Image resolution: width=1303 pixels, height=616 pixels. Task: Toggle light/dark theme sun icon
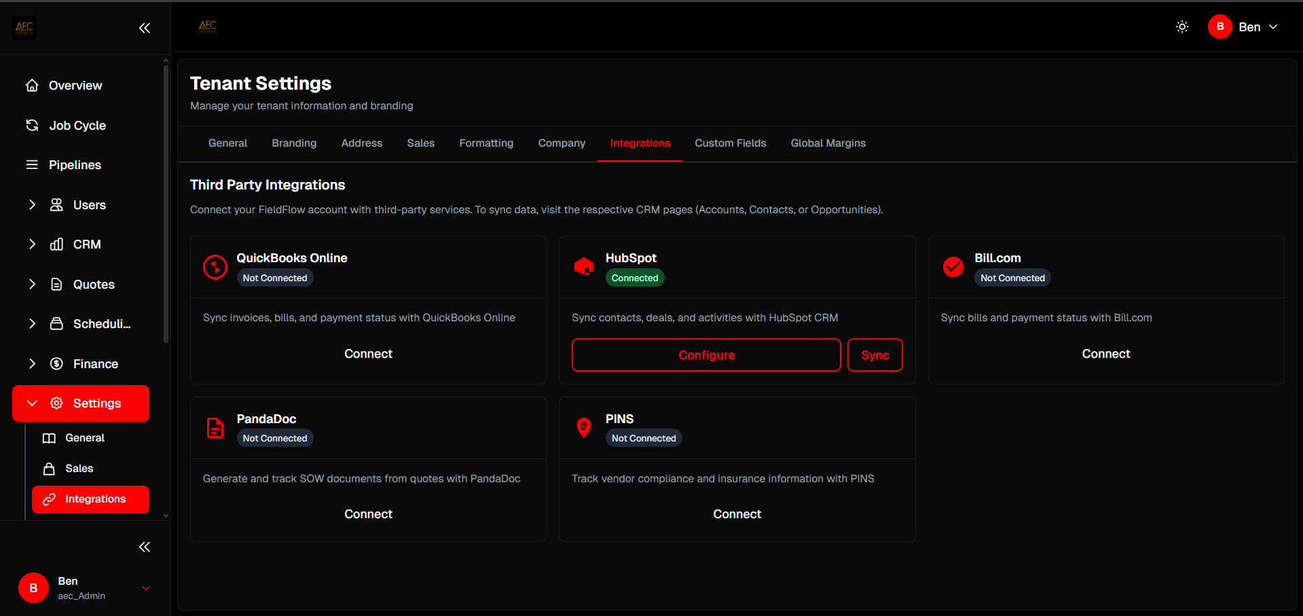tap(1182, 27)
